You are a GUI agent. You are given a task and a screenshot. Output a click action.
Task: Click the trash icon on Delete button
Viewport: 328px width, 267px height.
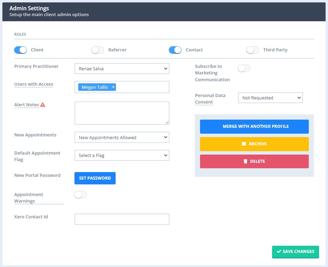coord(245,161)
